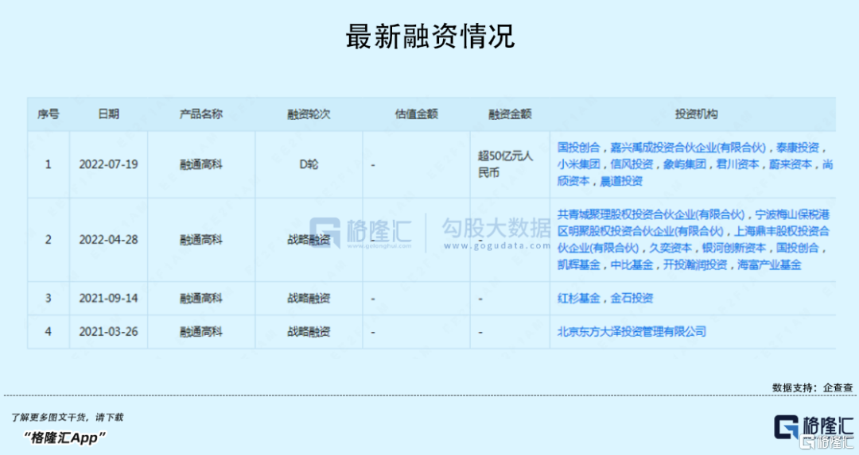Click the 估值金额 column header

tap(416, 114)
